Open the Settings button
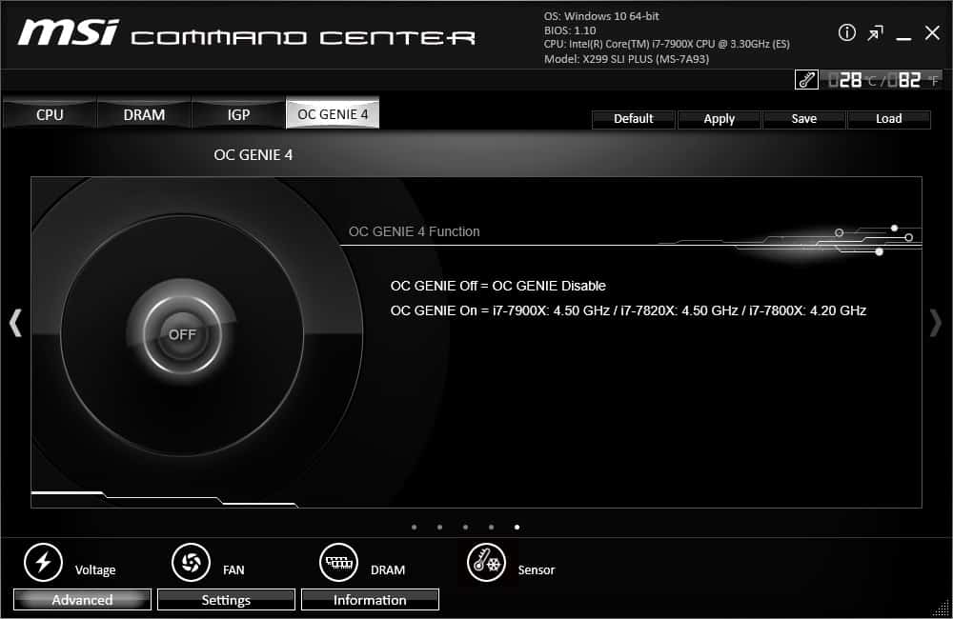Image resolution: width=953 pixels, height=619 pixels. (x=226, y=600)
